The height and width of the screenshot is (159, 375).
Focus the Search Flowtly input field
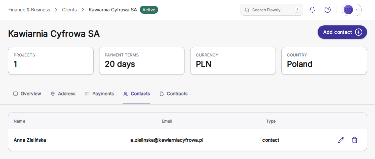coord(272,10)
